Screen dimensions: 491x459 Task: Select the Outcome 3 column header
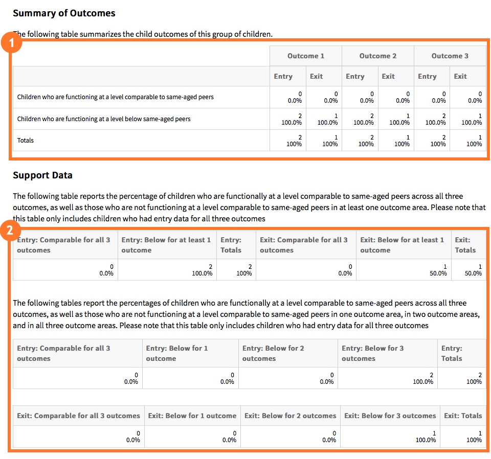(x=450, y=56)
